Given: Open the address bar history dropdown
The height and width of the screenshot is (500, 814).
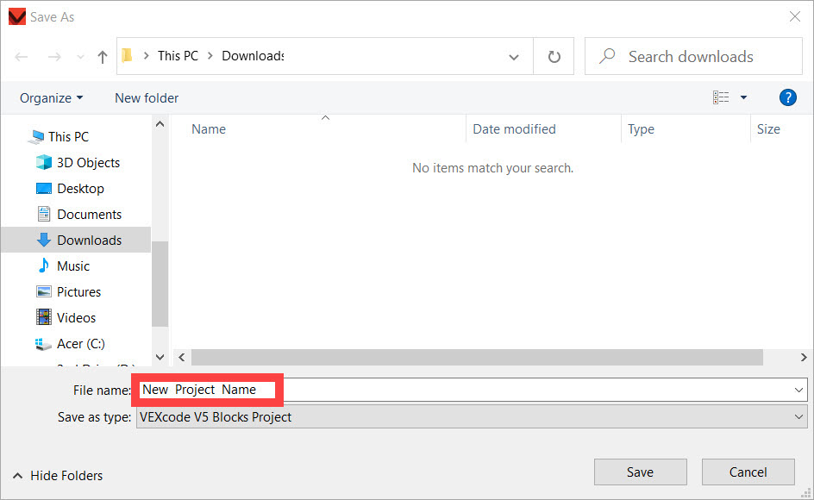Looking at the screenshot, I should (514, 57).
